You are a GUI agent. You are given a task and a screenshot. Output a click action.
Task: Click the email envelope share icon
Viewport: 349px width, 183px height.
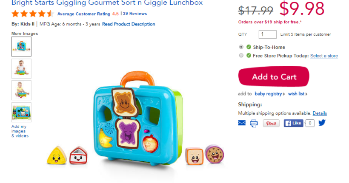click(242, 123)
